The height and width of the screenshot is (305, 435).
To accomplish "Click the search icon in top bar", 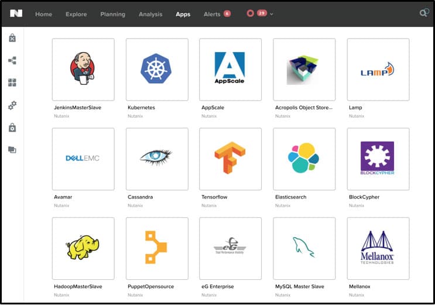I will coord(424,13).
